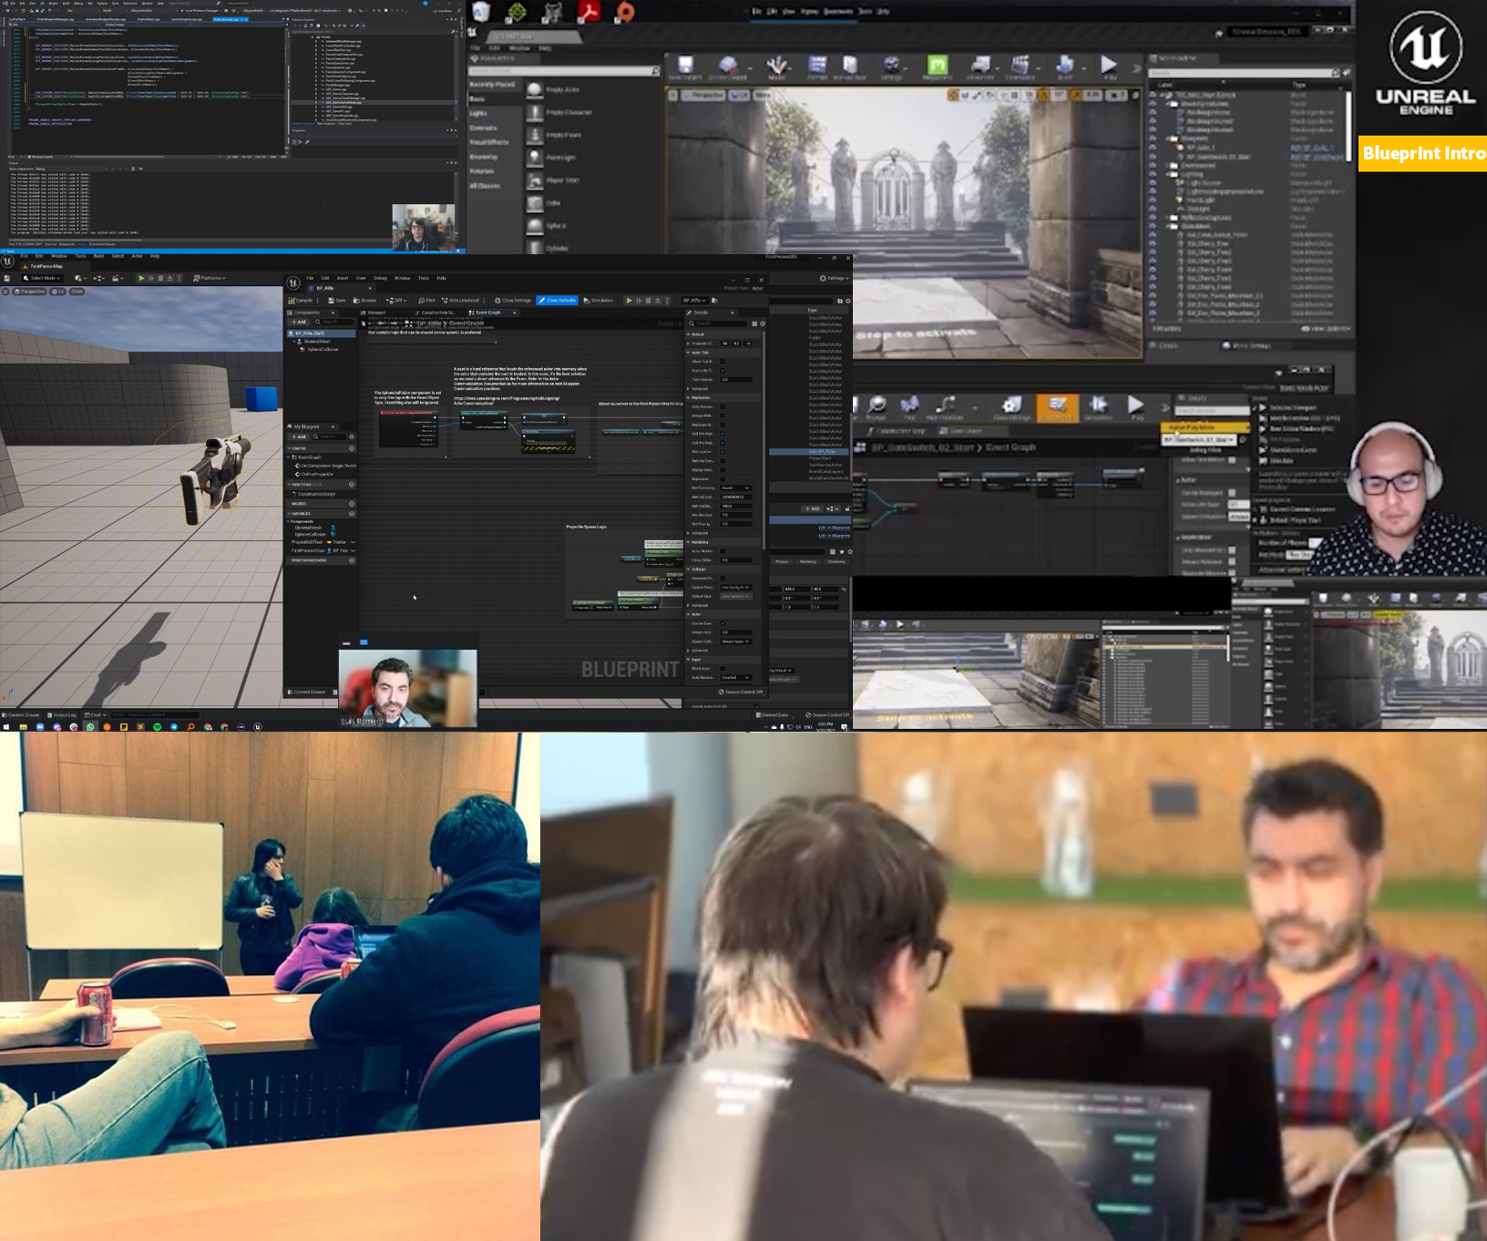Toggle the Block Input checkbox
Screen dimensions: 1487x1241
(x=723, y=669)
